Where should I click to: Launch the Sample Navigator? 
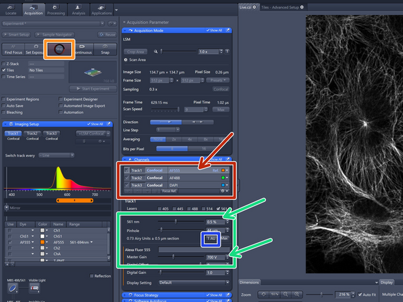(x=54, y=35)
